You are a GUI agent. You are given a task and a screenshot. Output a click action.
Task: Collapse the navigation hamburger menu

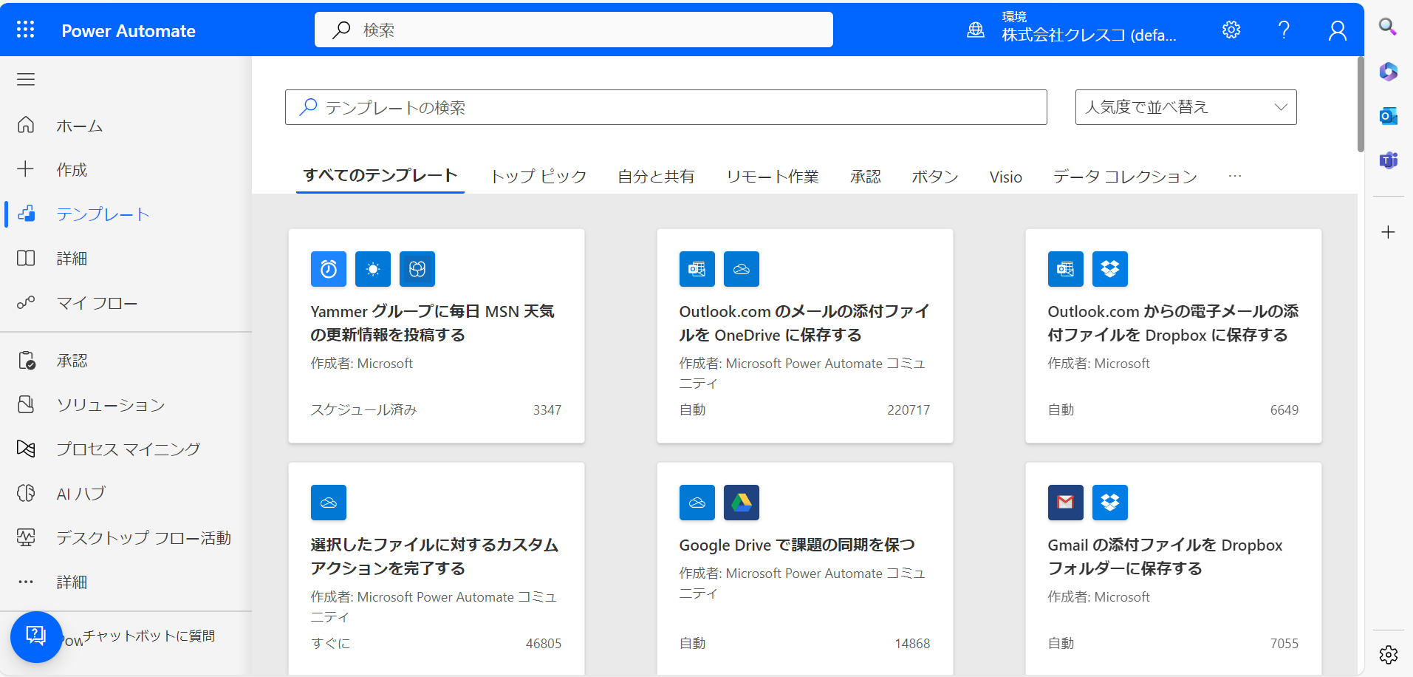point(26,79)
